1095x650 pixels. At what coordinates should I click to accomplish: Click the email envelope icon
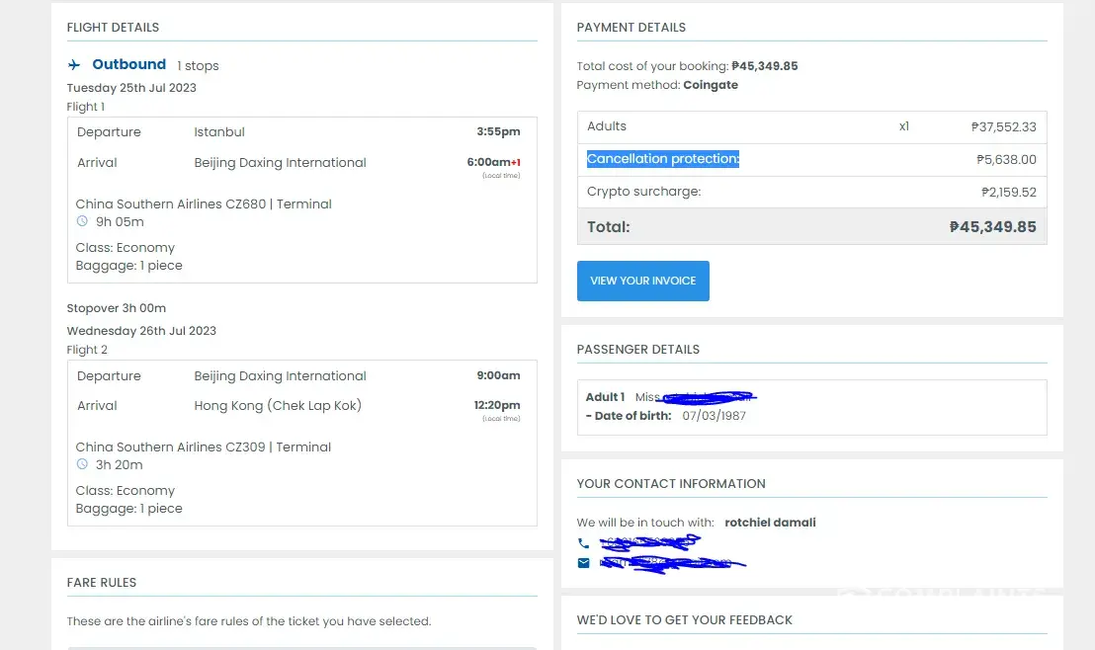pos(583,563)
